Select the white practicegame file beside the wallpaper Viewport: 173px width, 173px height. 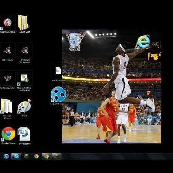58,72
